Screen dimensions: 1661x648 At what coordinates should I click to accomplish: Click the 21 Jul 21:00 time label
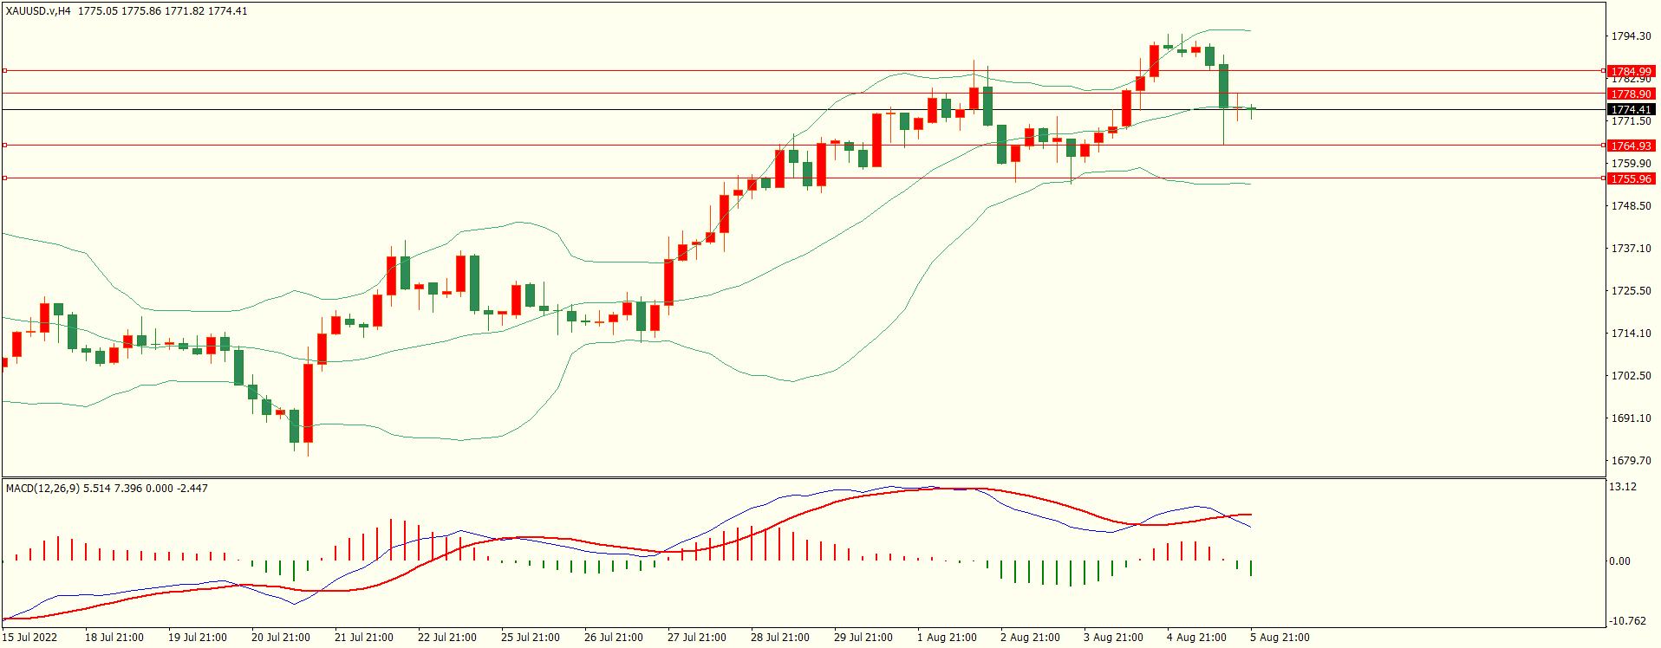[x=364, y=638]
